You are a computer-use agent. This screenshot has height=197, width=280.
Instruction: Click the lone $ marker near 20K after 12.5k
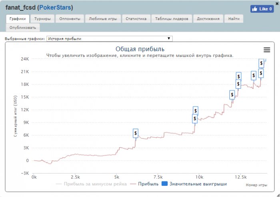tap(254, 75)
